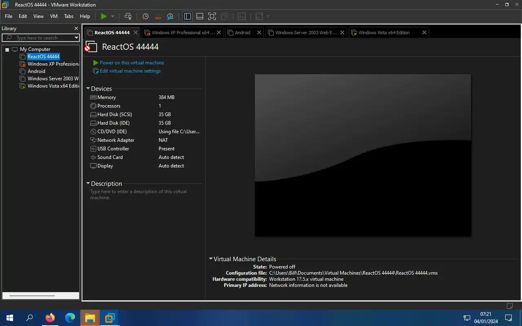Take a snapshot of this virtual machine
Viewport: 522px width, 326px height.
point(146,16)
